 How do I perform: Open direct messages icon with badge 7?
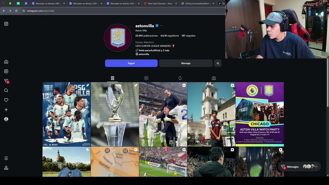point(6,81)
